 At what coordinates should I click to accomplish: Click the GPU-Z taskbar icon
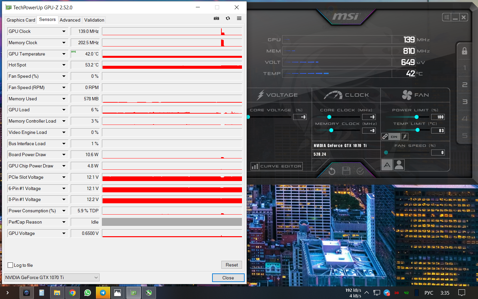(x=133, y=293)
